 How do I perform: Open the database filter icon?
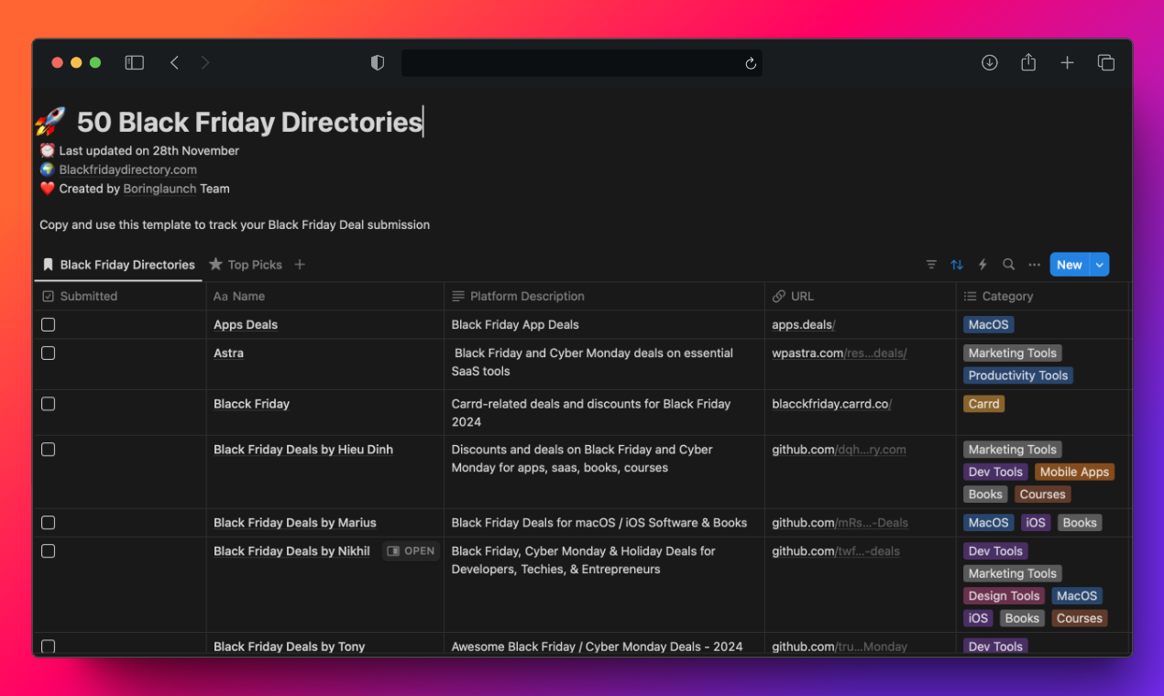tap(931, 265)
